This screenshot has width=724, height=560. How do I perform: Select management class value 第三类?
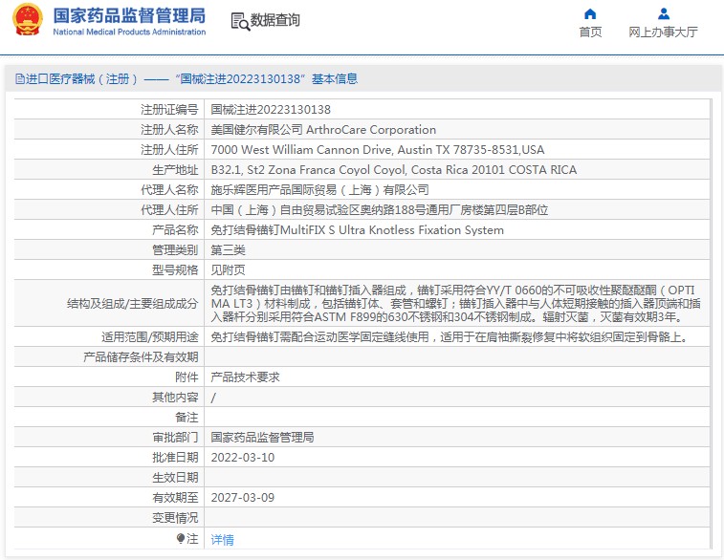click(228, 250)
